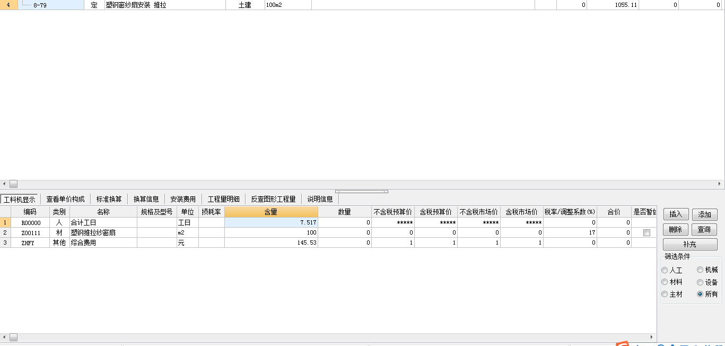
Task: Click the 17 tax rate cell
Action: [570, 232]
